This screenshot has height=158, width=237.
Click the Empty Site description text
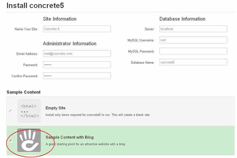[98, 115]
